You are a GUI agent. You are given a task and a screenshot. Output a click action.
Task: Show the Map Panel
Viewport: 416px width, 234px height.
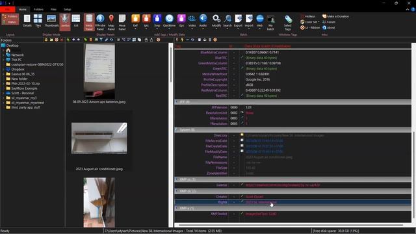(111, 22)
